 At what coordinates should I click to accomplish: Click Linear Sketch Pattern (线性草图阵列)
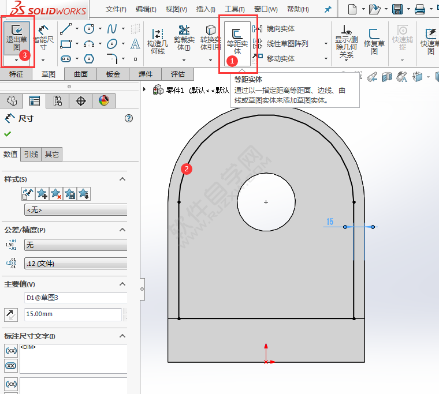(280, 44)
